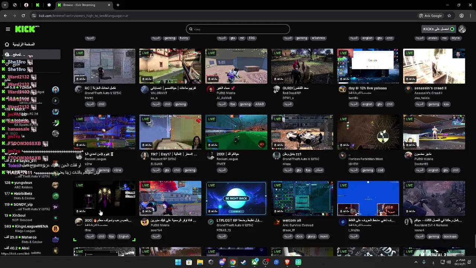Open Steam from the taskbar
Screen dimensions: 476x268
click(x=243, y=262)
